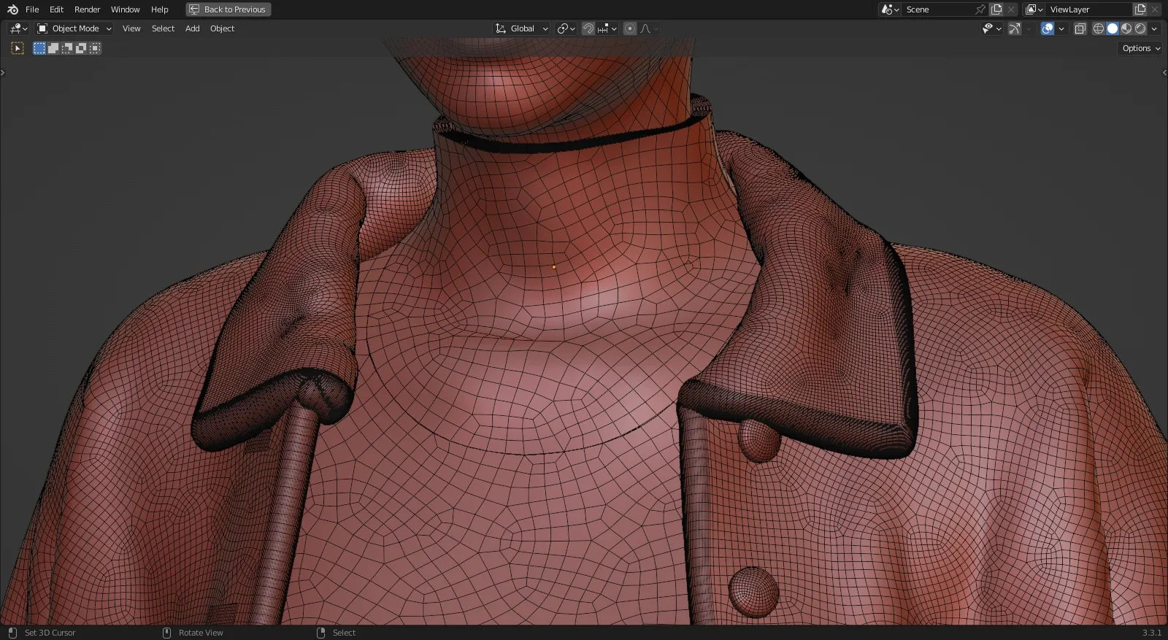Open the transform pivot point dropdown
Screen dimensions: 1168x640
[x=566, y=28]
